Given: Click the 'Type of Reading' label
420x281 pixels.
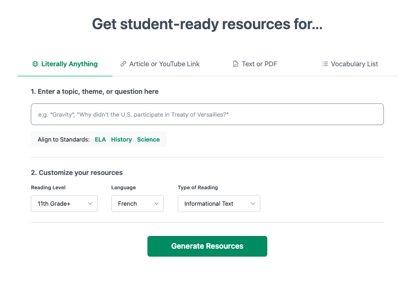Looking at the screenshot, I should [x=198, y=188].
